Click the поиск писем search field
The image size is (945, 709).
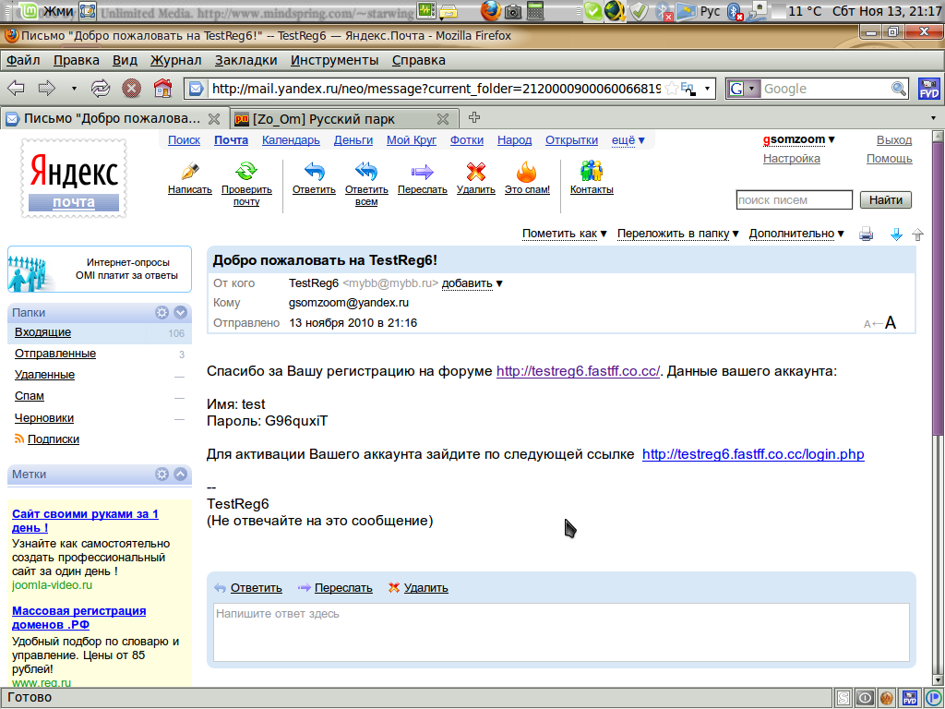(x=794, y=200)
